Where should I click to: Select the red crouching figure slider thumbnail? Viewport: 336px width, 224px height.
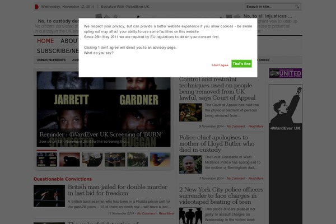tap(69, 160)
